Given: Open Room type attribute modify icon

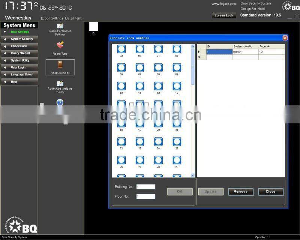Looking at the screenshot, I should tap(60, 83).
